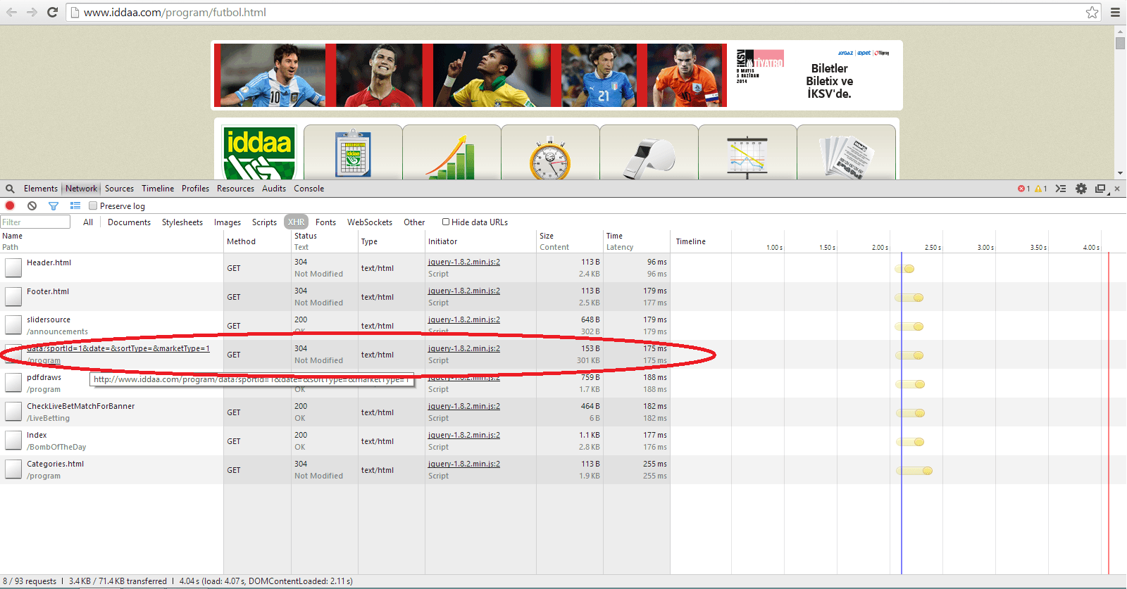Open the Sources tab

(119, 189)
